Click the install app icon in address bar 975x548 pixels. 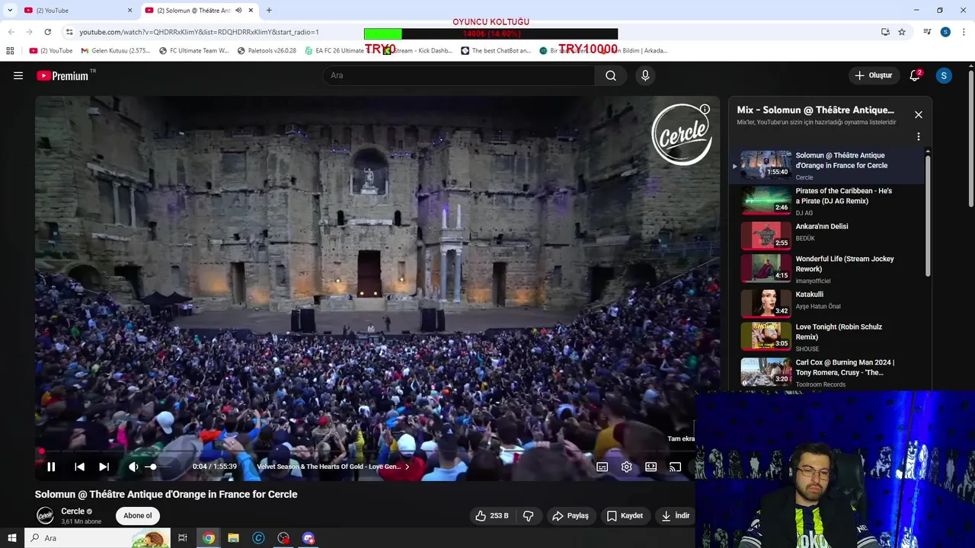pos(885,32)
